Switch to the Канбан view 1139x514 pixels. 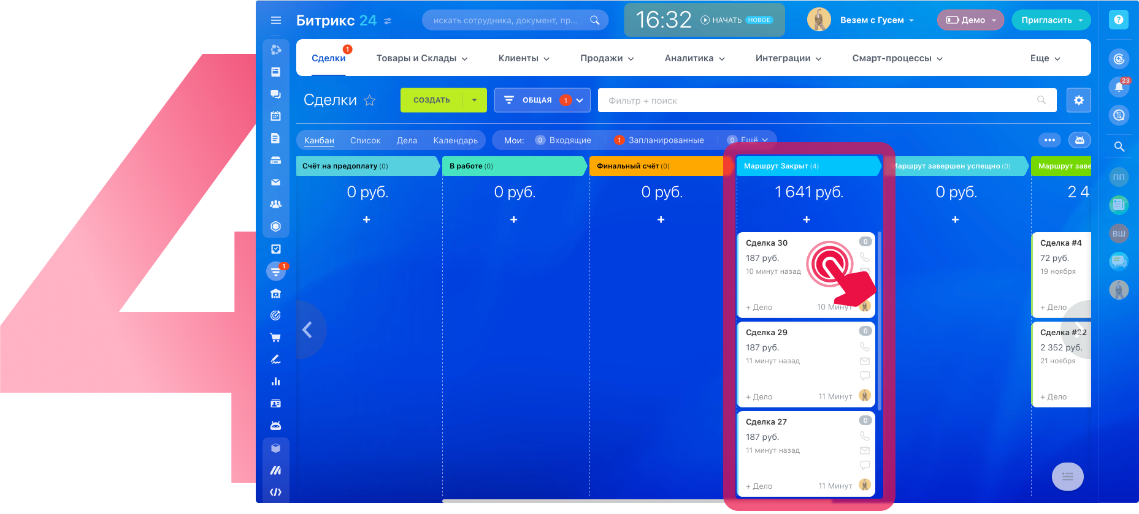(319, 140)
